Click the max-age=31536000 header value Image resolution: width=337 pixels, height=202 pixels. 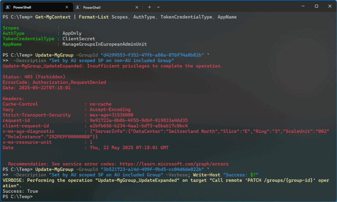pos(111,115)
